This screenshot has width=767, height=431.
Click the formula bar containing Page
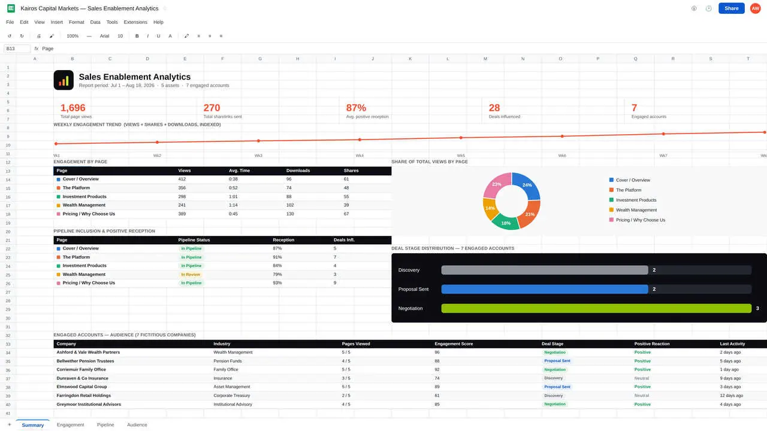coord(403,48)
